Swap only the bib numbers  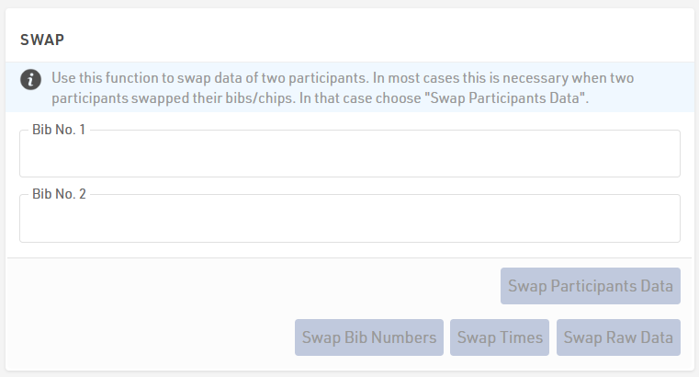pos(369,337)
